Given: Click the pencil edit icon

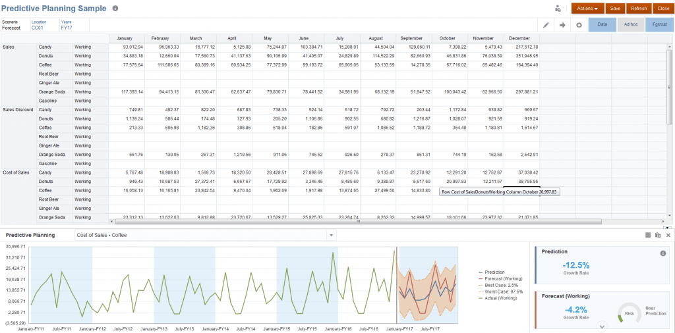Looking at the screenshot, I should 546,25.
